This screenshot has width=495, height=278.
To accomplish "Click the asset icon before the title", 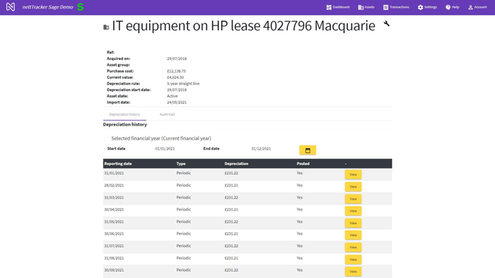I will [106, 28].
